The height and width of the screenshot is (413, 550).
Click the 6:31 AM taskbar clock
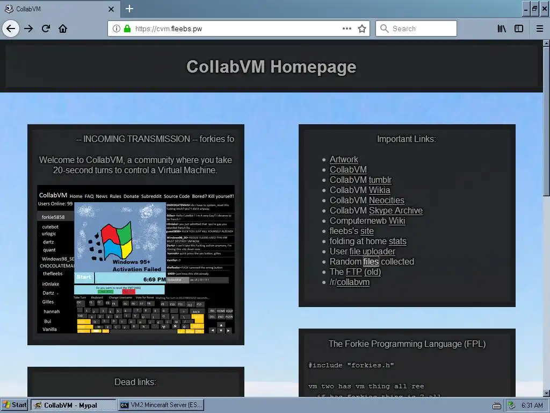point(532,405)
